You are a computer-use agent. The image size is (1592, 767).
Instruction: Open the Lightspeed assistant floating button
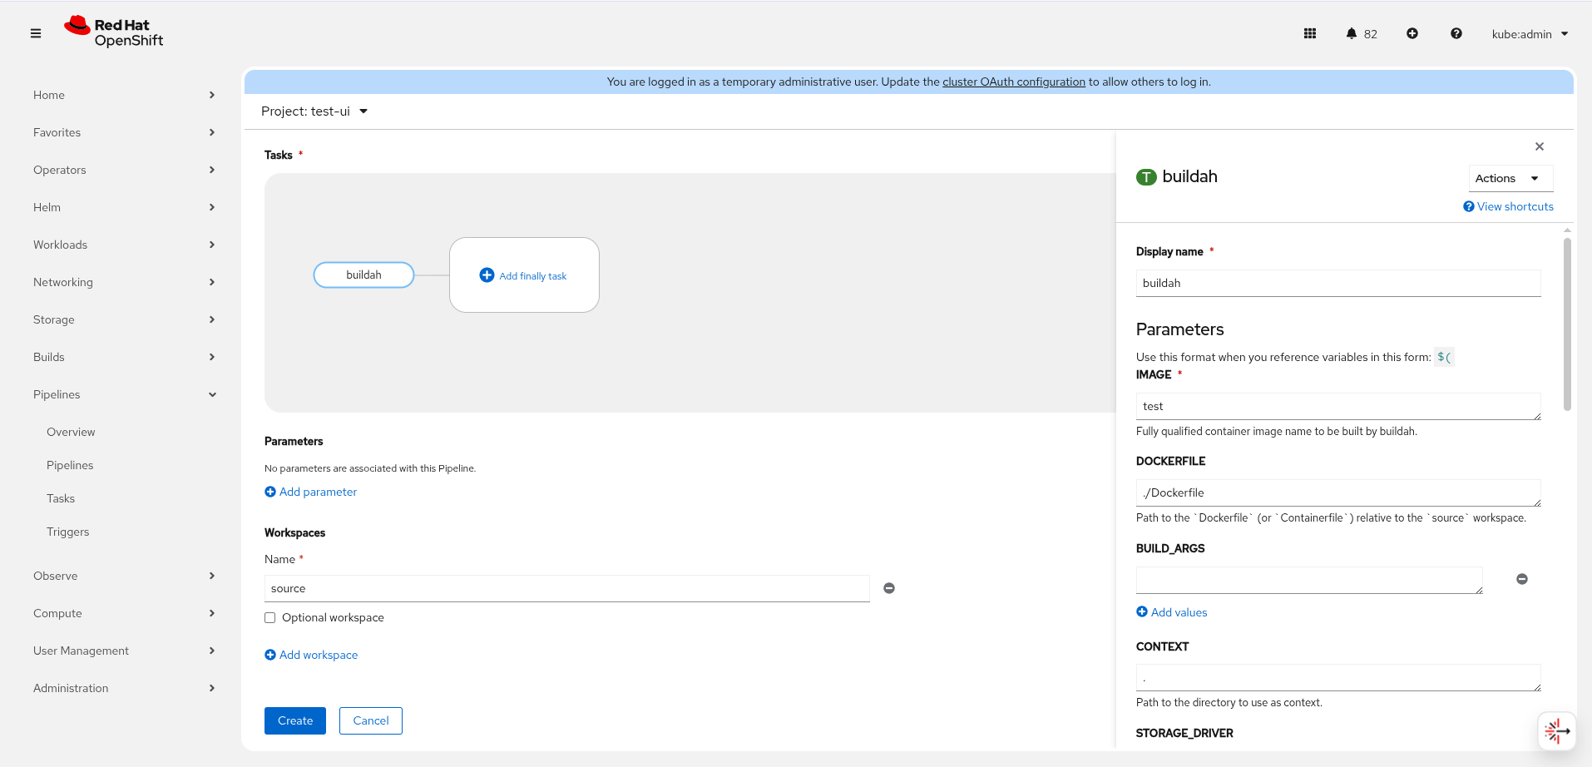click(x=1556, y=731)
